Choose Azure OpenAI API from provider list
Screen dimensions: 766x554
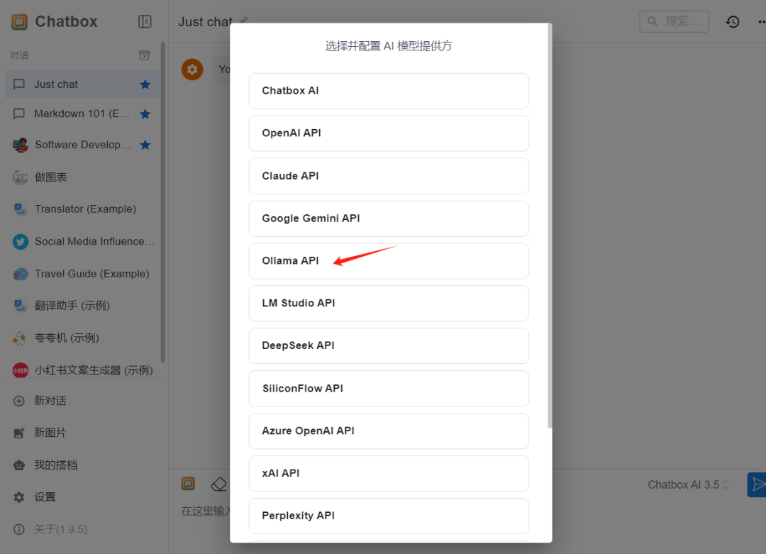[389, 431]
